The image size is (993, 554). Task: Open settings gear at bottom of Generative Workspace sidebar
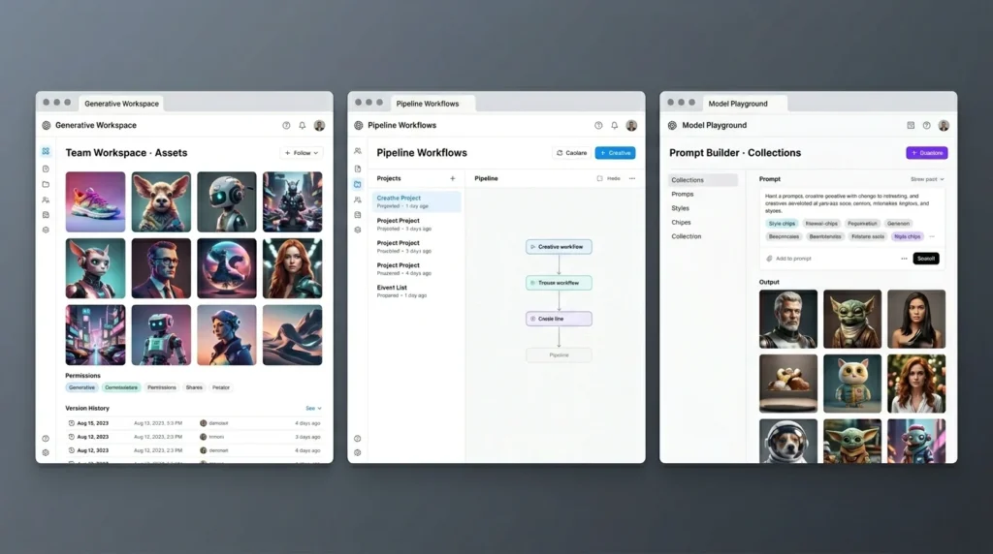click(x=46, y=453)
